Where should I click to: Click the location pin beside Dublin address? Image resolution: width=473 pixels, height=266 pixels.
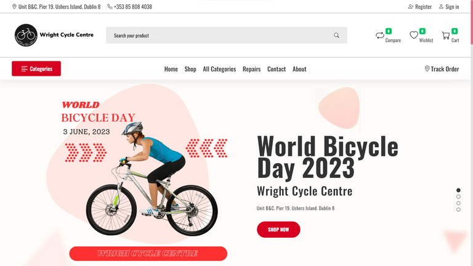(14, 6)
